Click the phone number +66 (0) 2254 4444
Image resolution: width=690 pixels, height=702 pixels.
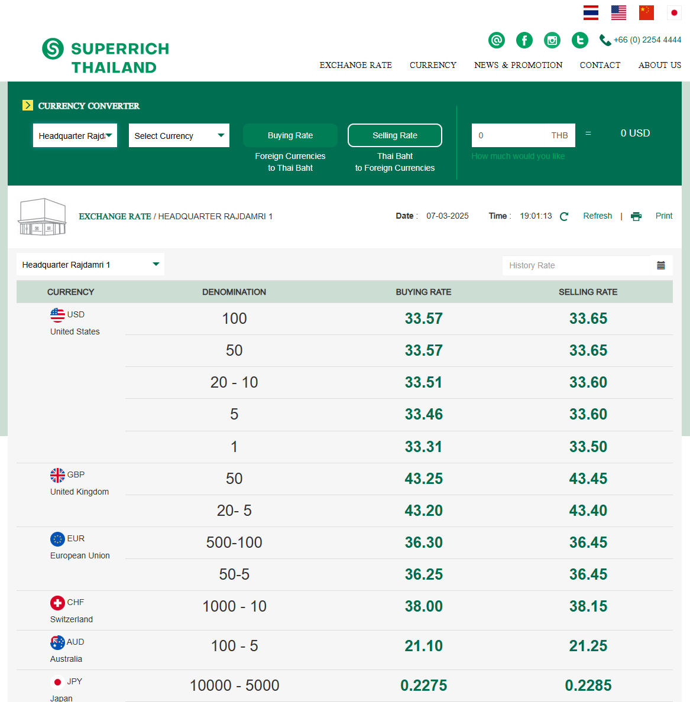(x=647, y=40)
